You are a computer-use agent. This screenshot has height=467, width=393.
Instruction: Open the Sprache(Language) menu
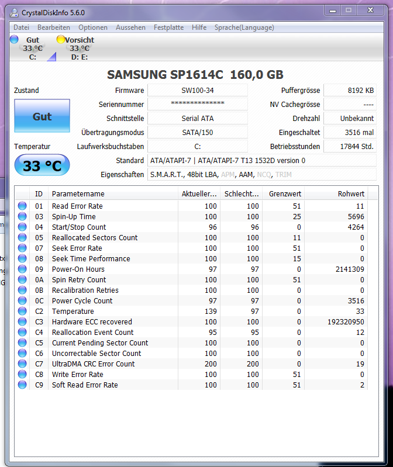point(244,27)
